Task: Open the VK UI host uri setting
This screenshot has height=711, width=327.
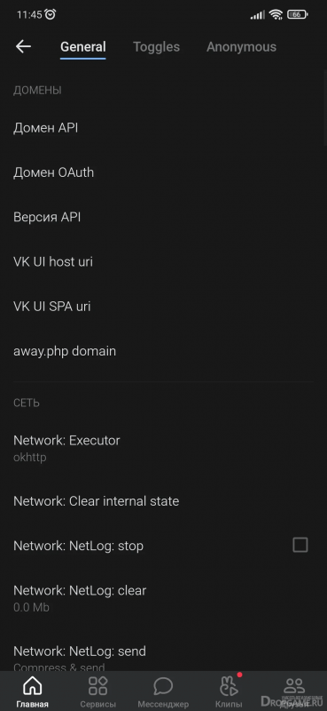Action: coord(163,261)
